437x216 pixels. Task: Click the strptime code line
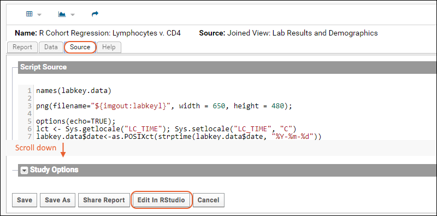click(179, 137)
